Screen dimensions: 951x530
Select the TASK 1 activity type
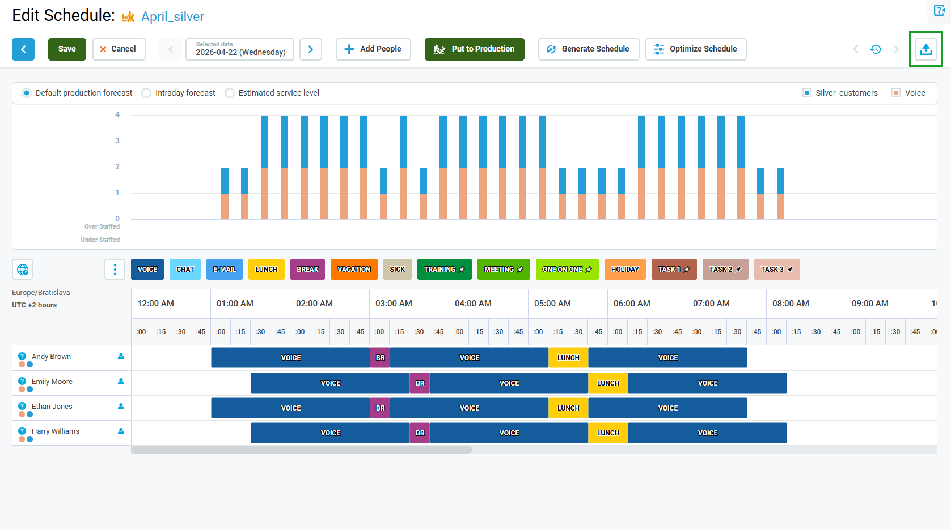tap(674, 270)
